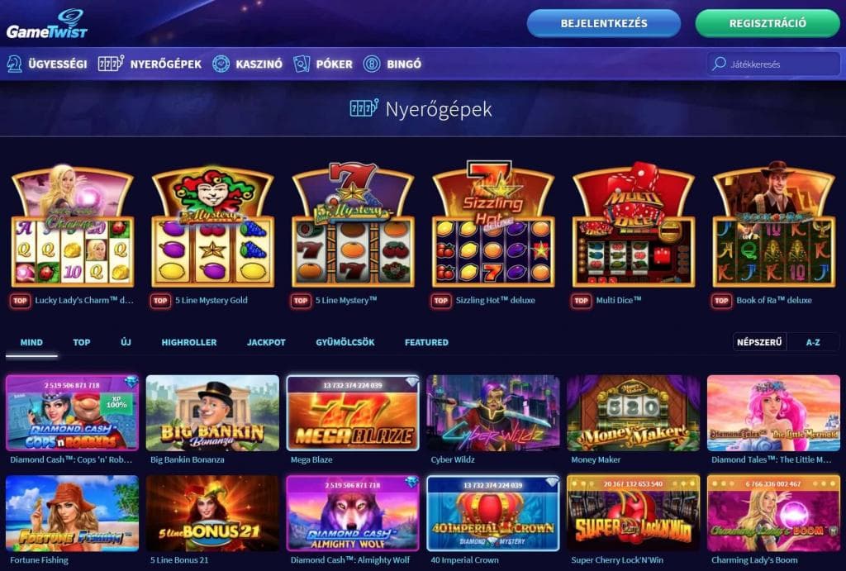This screenshot has height=571, width=846.
Task: Open the Book of Ra deluxe thumbnail
Action: tap(773, 224)
